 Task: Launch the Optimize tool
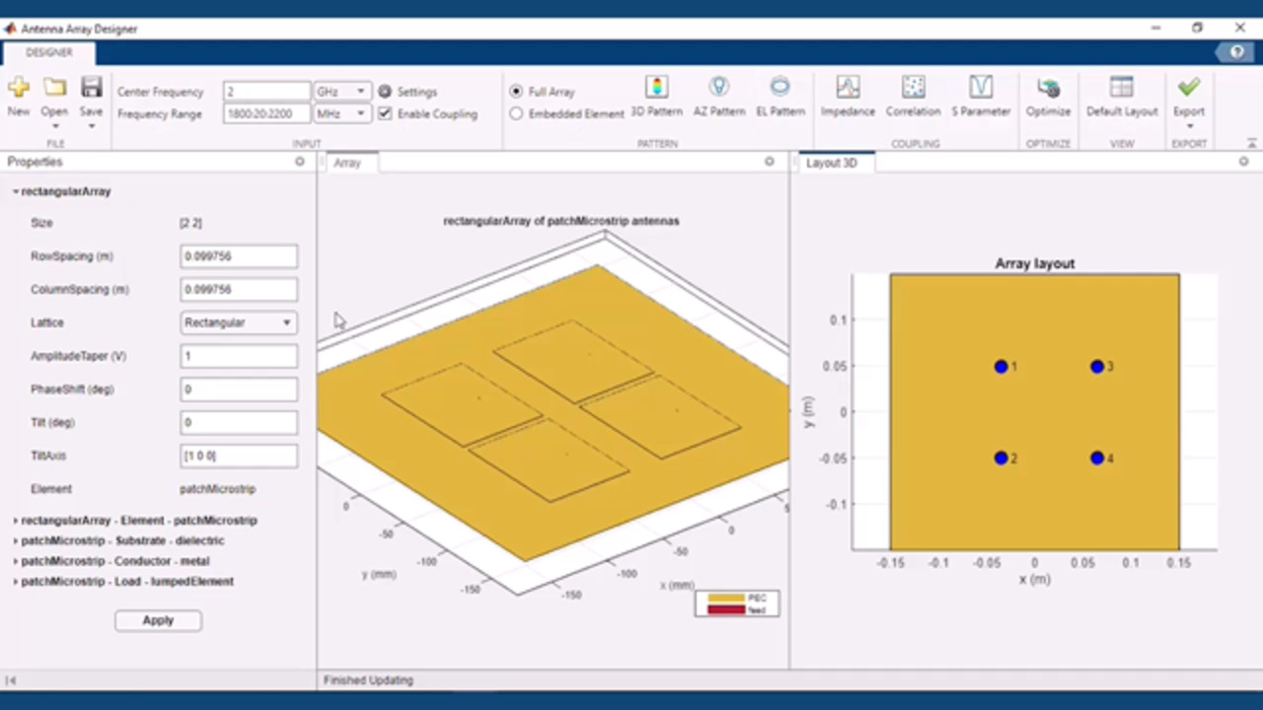point(1048,97)
